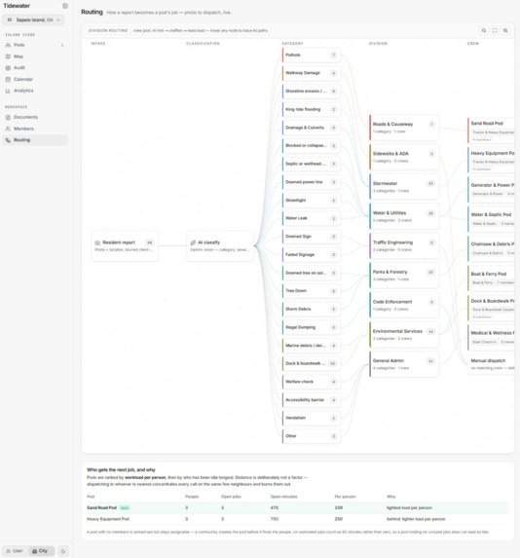The width and height of the screenshot is (520, 558).
Task: Select the Pothole category node
Action: [x=311, y=55]
